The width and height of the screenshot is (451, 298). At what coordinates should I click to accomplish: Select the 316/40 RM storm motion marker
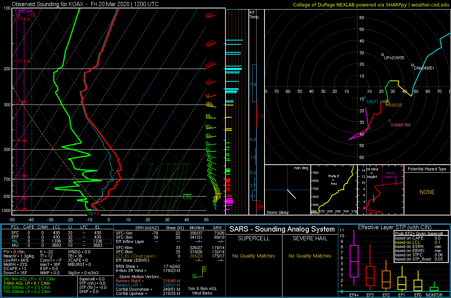click(x=390, y=121)
